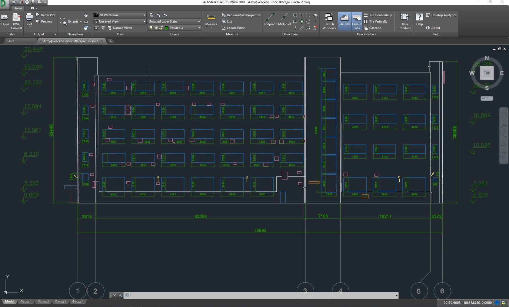Enable Midpoint object snap

click(284, 19)
